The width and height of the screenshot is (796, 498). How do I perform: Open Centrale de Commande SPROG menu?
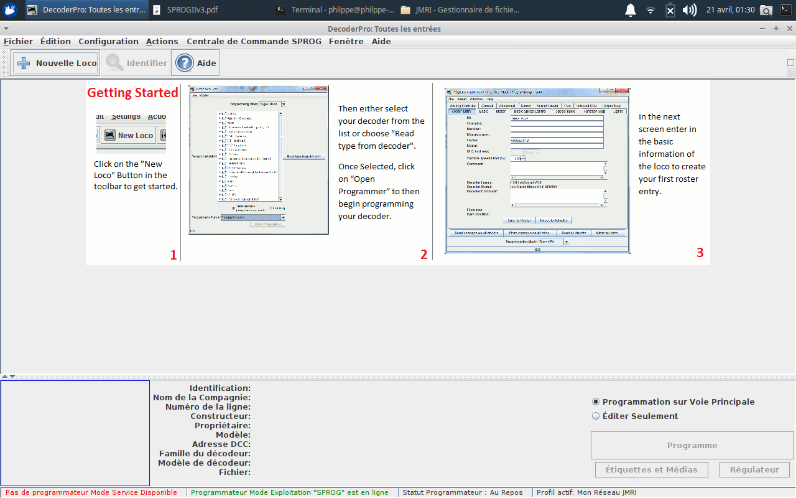tap(254, 41)
